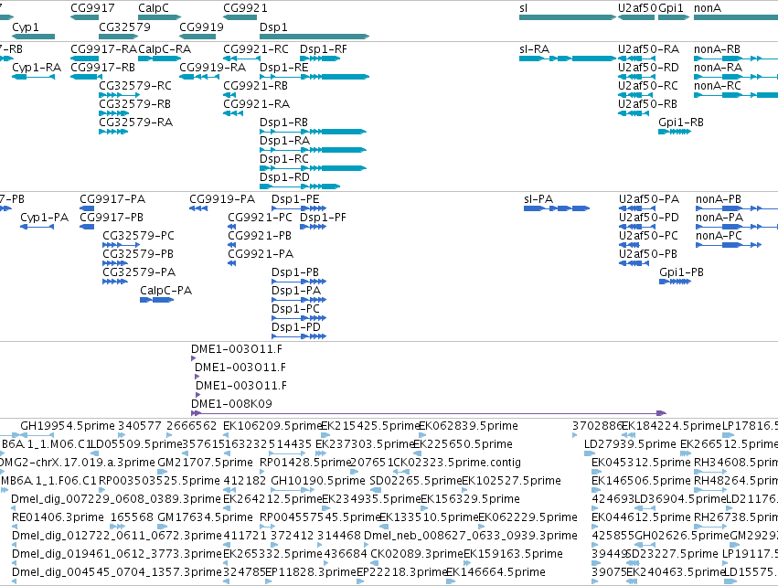Select EST LD27939.5prime
Viewport: 778px width, 586px height.
[x=630, y=444]
